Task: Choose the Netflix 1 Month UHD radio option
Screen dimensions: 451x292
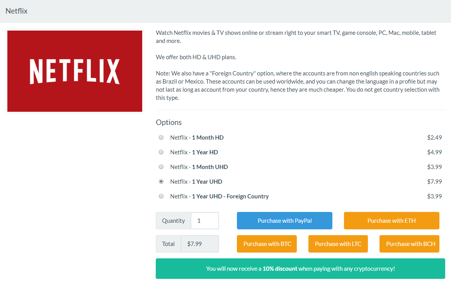Action: [161, 167]
